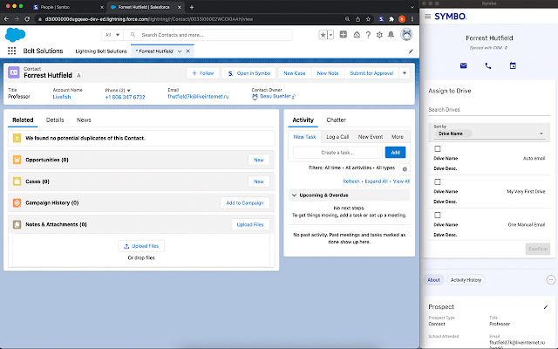The image size is (558, 349).
Task: Open the Chrome tab search chevron
Action: pyautogui.click(x=412, y=7)
